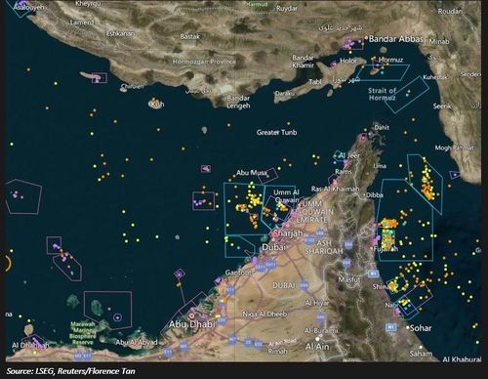488x379 pixels.
Task: Click the circled target marker near Abu Dhabi
Action: [x=192, y=316]
